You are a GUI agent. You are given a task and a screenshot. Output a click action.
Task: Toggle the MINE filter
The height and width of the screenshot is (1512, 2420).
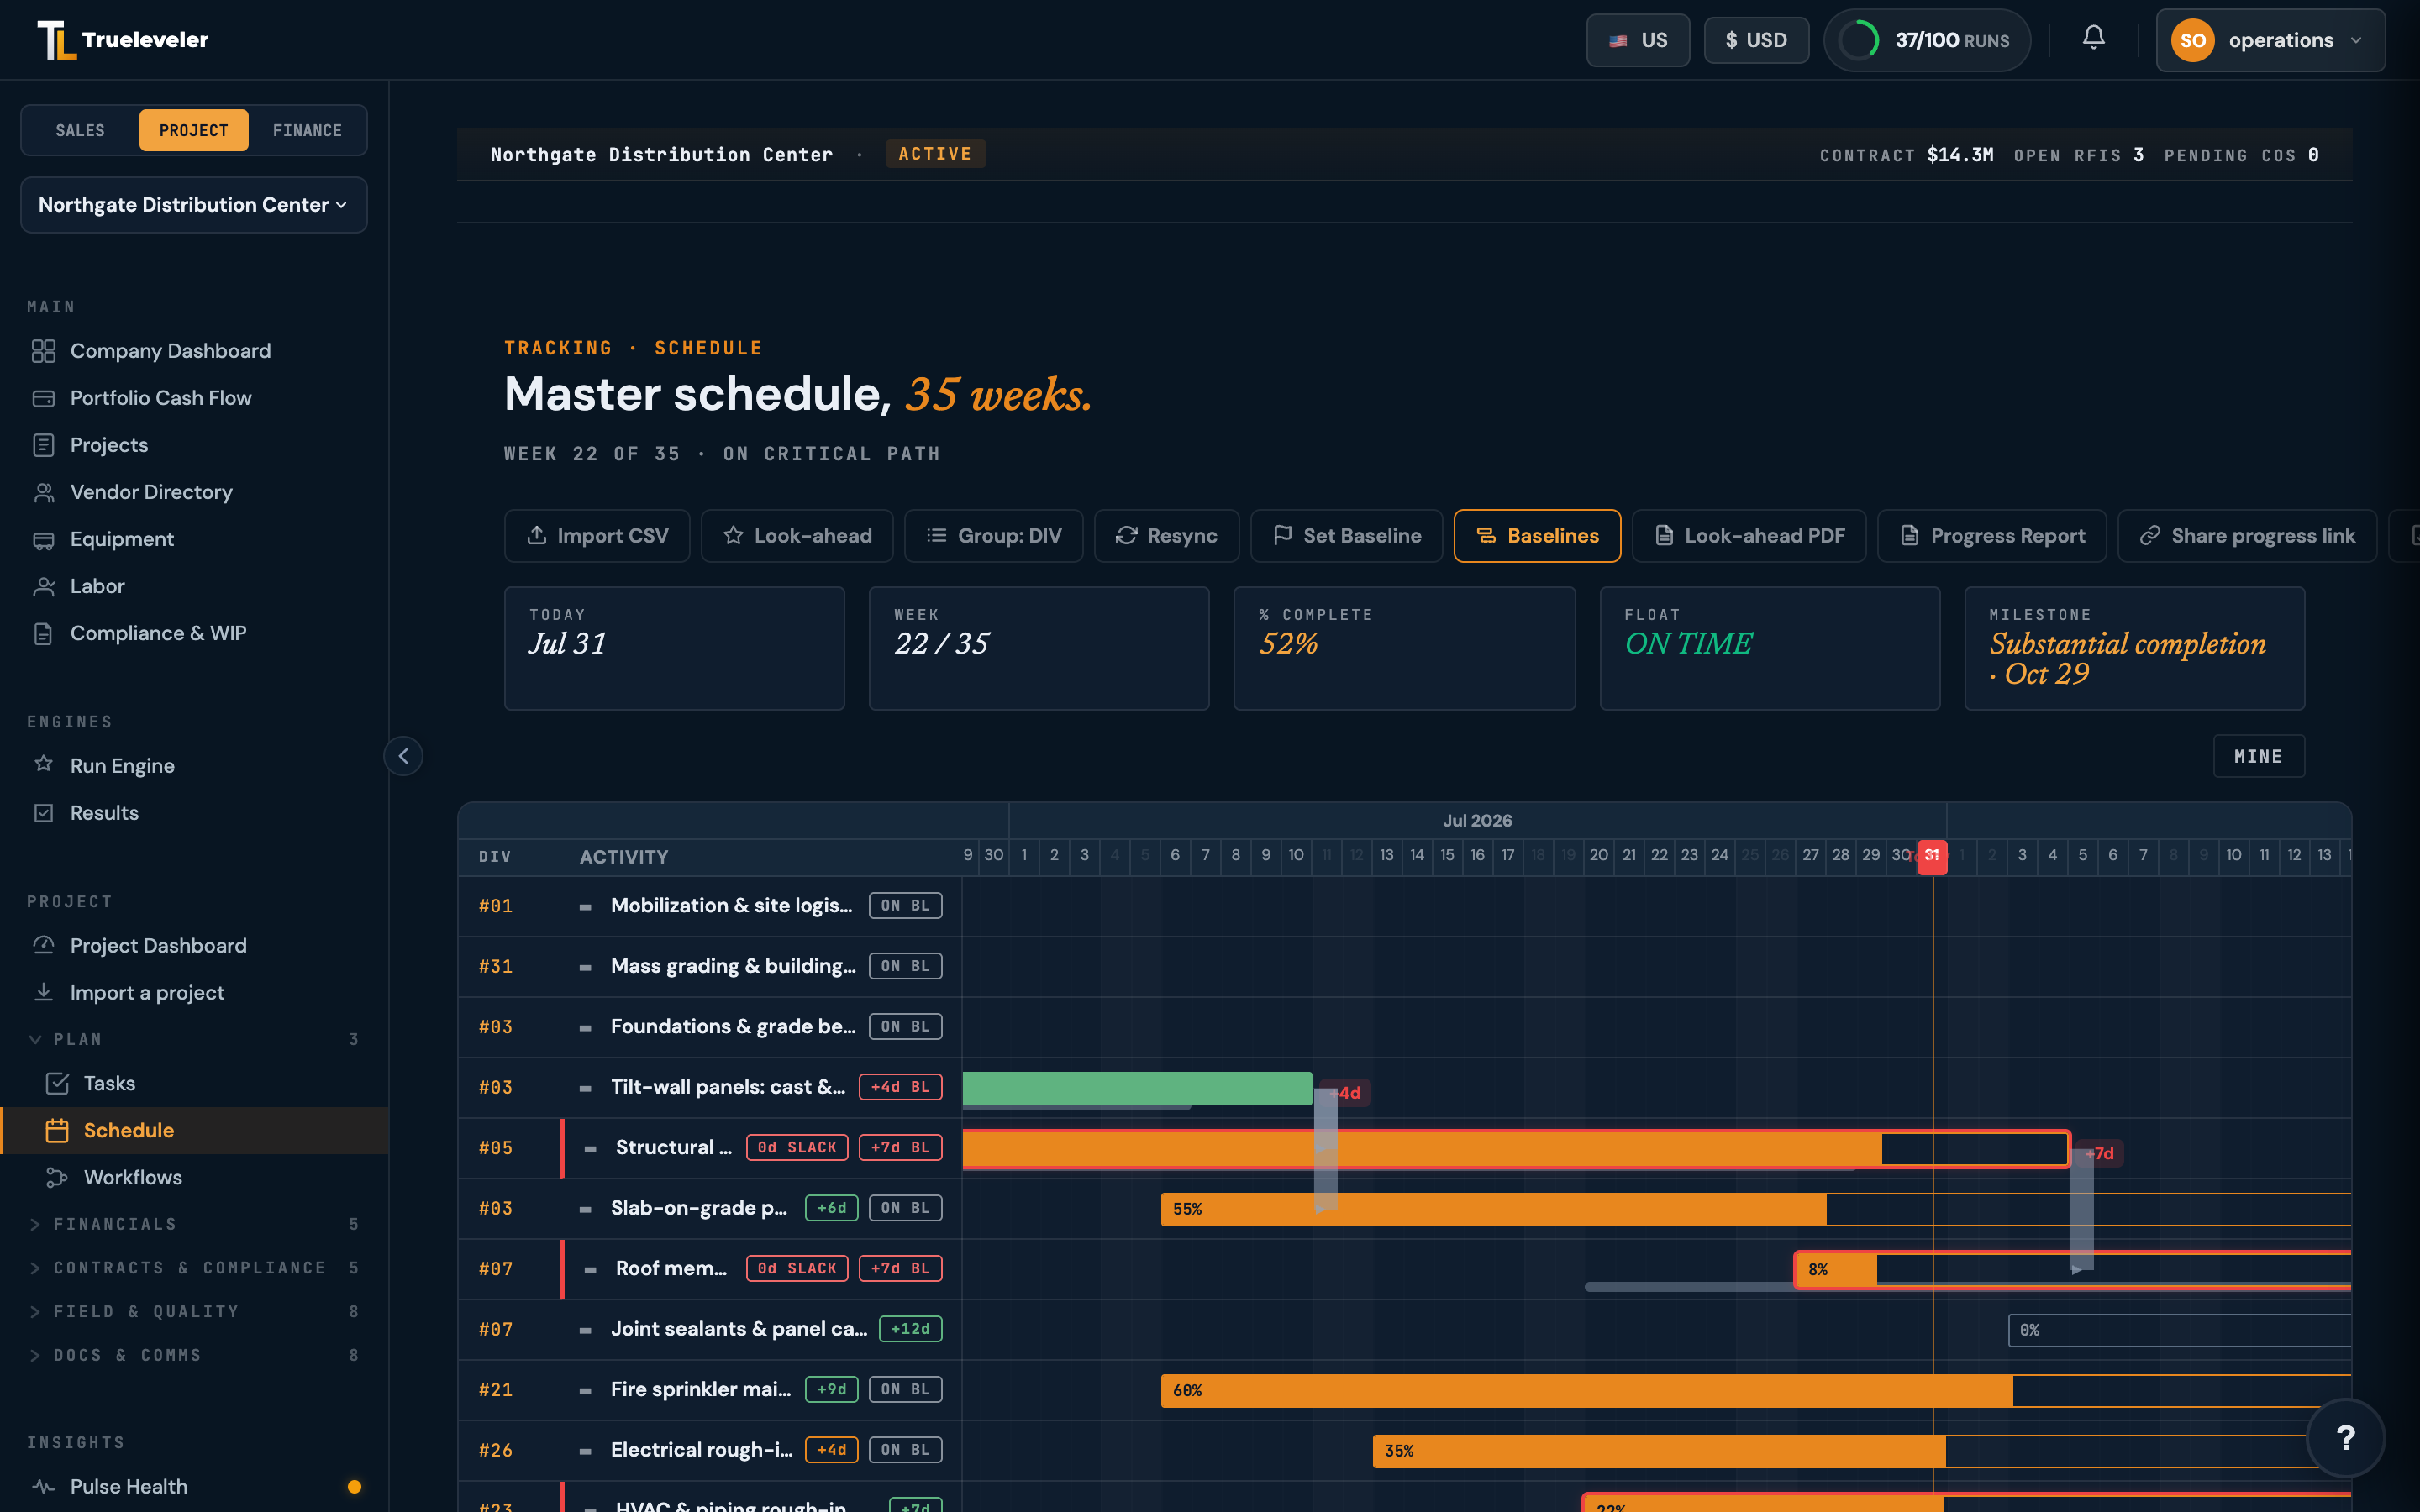(2258, 757)
